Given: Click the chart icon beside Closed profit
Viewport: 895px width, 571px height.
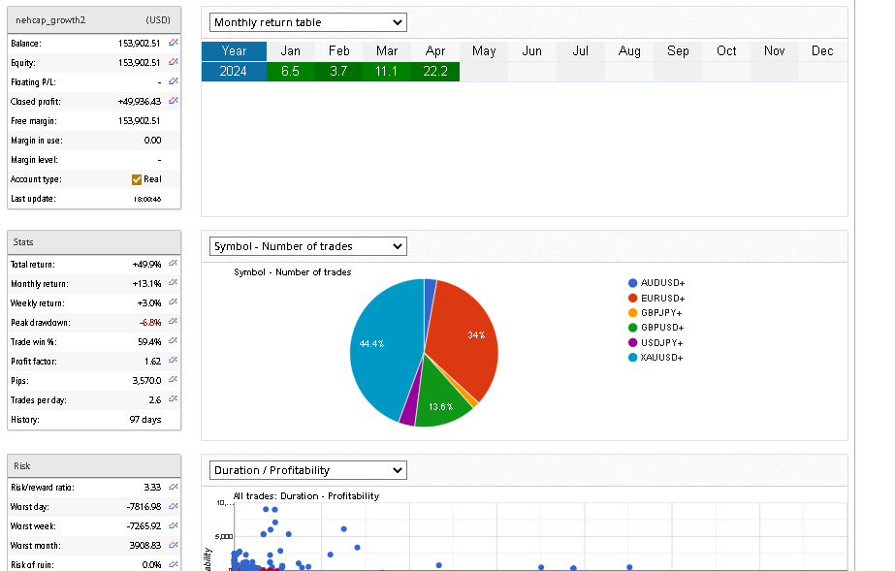Looking at the screenshot, I should coord(174,102).
